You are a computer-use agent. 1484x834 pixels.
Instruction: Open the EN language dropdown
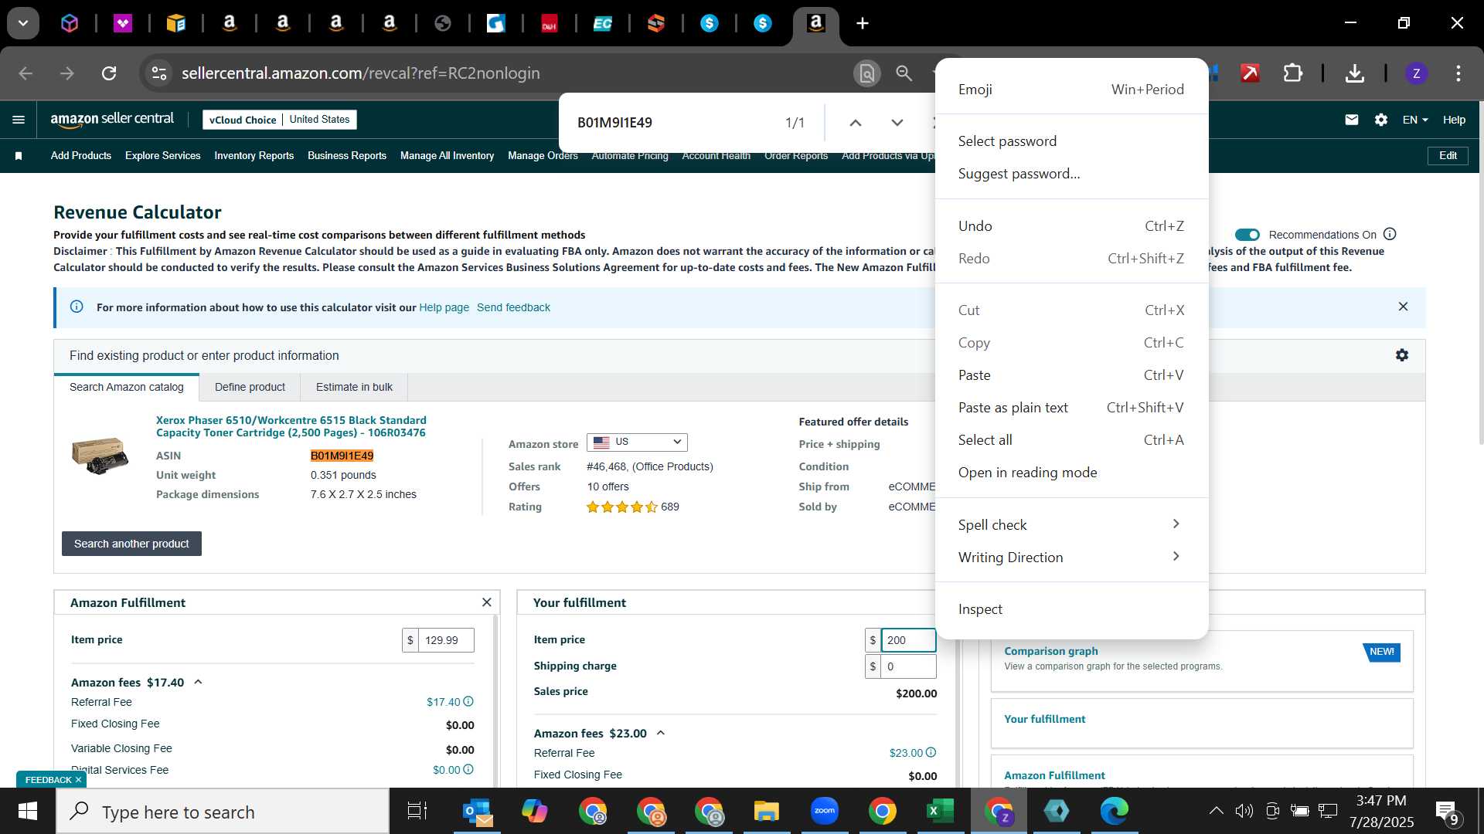point(1415,120)
